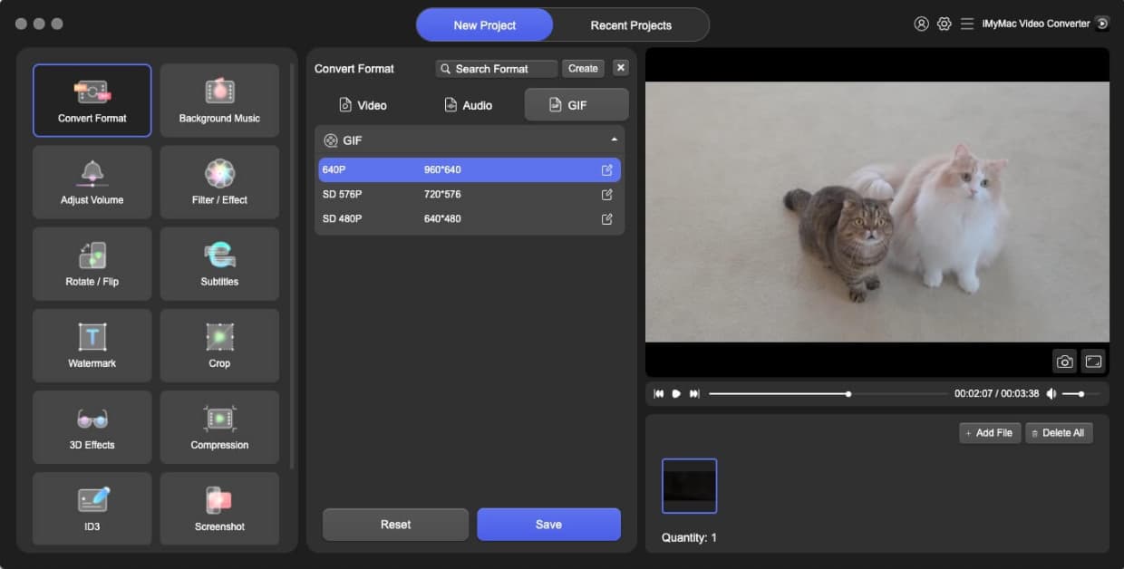Click the Save button
The image size is (1124, 569).
coord(548,525)
